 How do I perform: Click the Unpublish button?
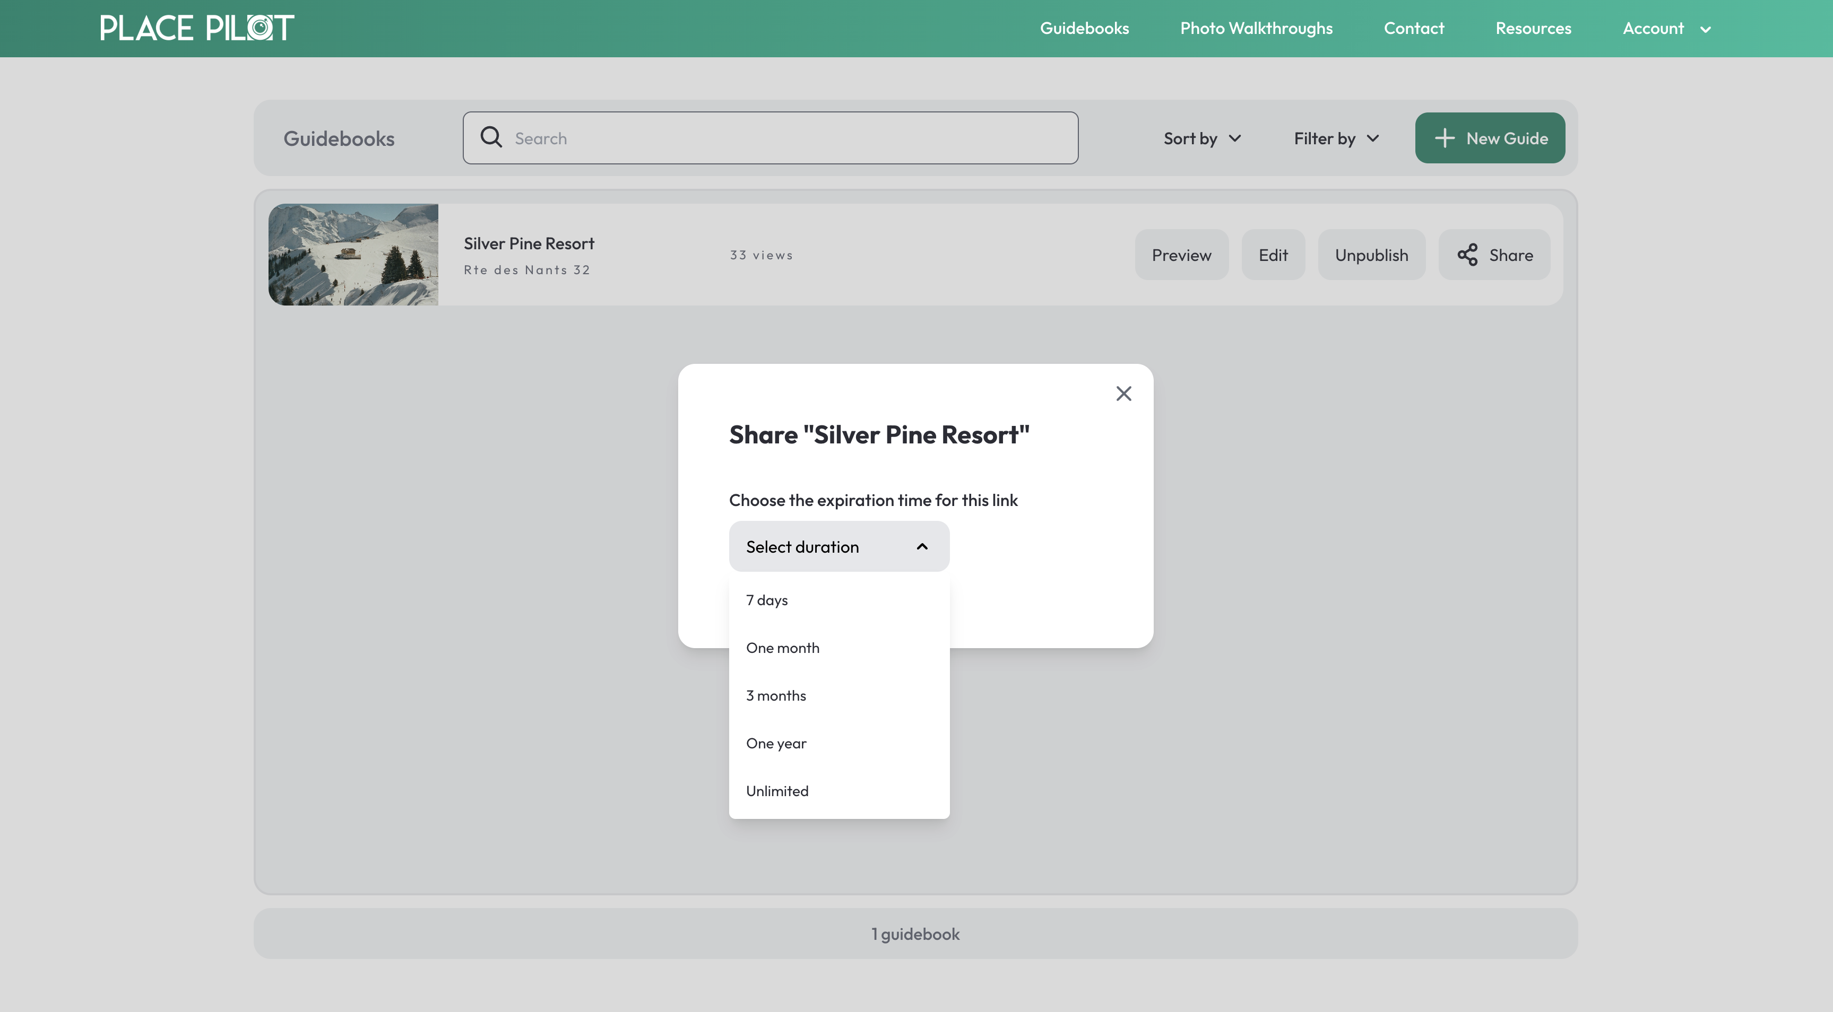(x=1370, y=255)
